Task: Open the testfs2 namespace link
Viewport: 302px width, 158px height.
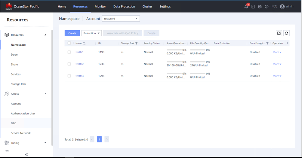Action: click(79, 64)
